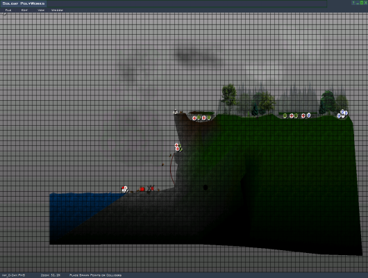Open the Edit menu
The image size is (368, 278).
click(x=24, y=10)
